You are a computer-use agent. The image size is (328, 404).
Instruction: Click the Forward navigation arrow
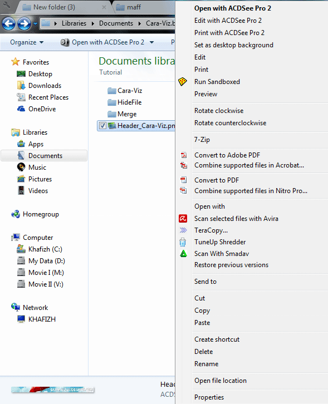[25, 24]
